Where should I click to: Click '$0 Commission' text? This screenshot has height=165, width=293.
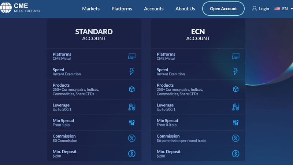(x=65, y=141)
